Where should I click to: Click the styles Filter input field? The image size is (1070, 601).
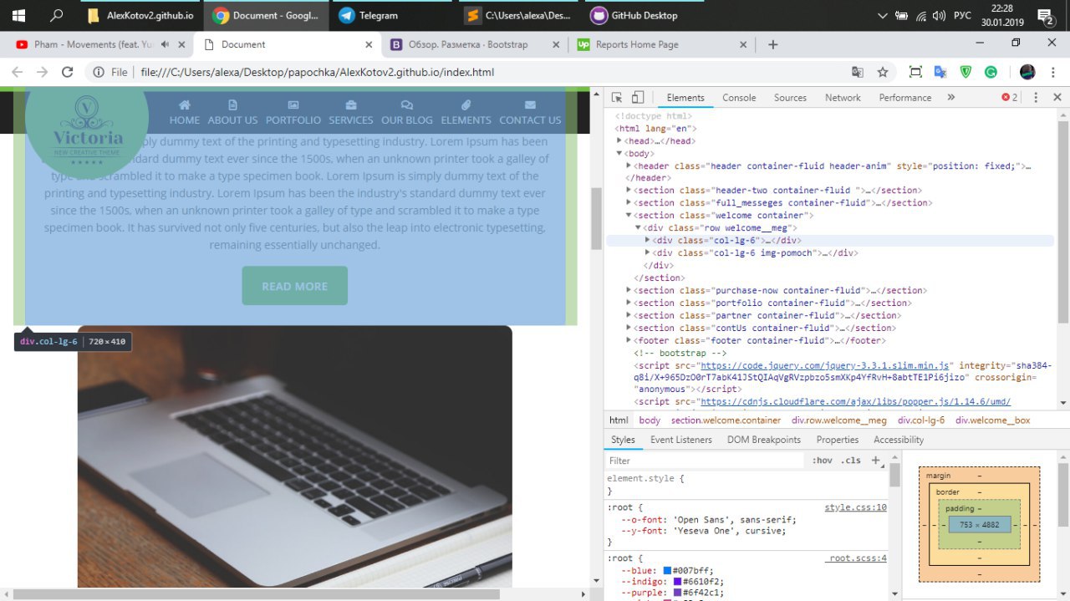[706, 461]
